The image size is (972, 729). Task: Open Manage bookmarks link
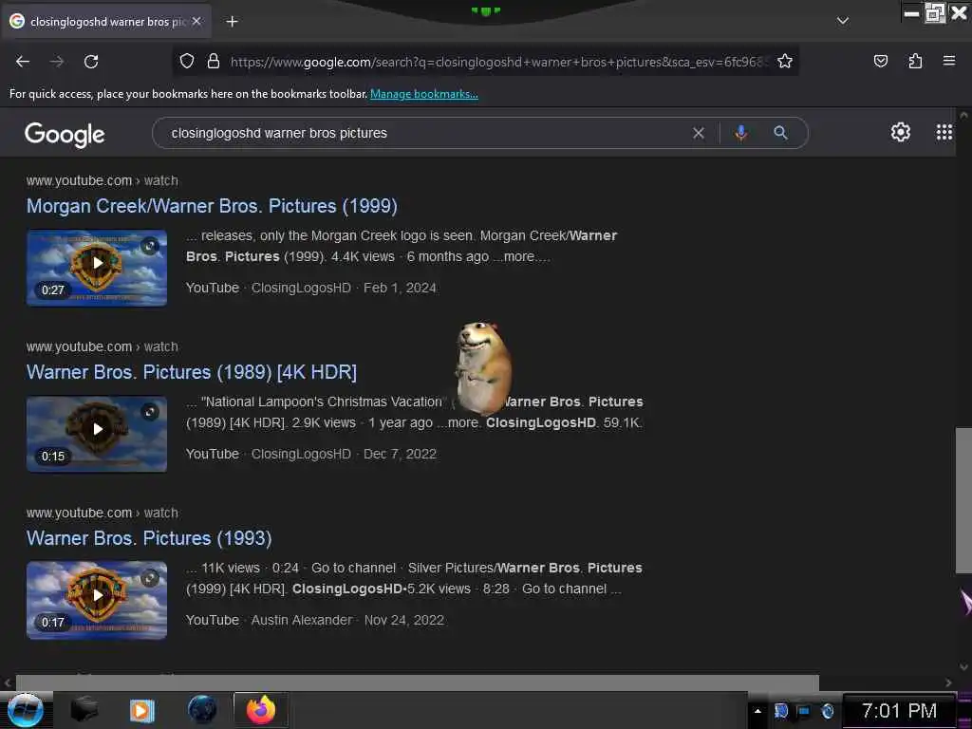(424, 94)
